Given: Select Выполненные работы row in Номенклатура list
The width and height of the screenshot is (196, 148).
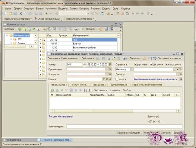Looking at the screenshot, I should pos(78,47).
